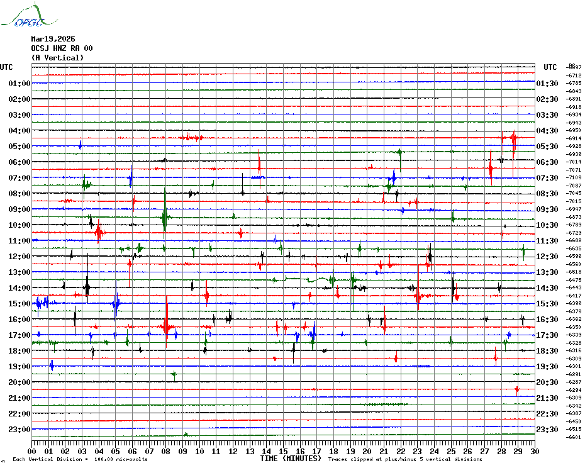The width and height of the screenshot is (585, 468).
Task: Select the offset value -6443
Action: (574, 287)
